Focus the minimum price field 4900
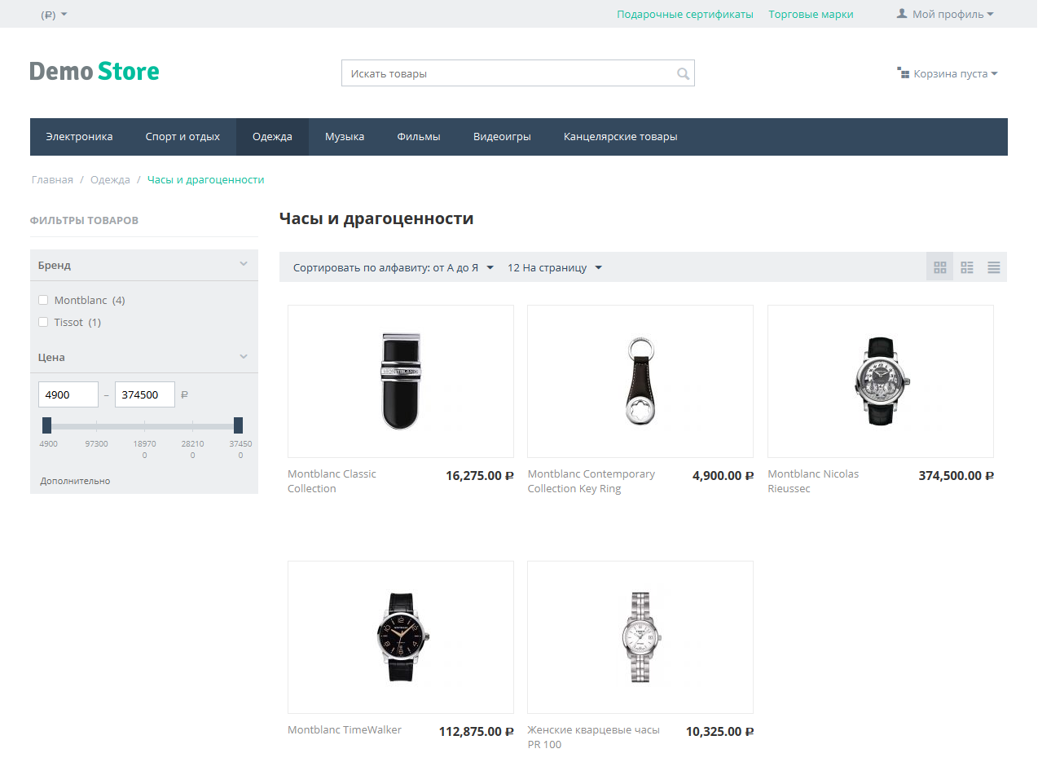The image size is (1051, 762). pyautogui.click(x=68, y=394)
